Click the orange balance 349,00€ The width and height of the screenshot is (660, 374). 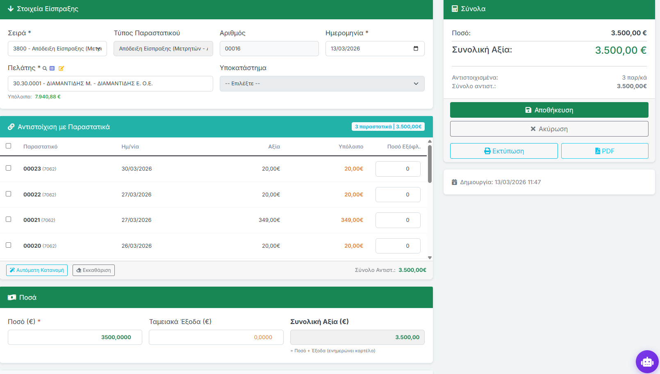[352, 220]
